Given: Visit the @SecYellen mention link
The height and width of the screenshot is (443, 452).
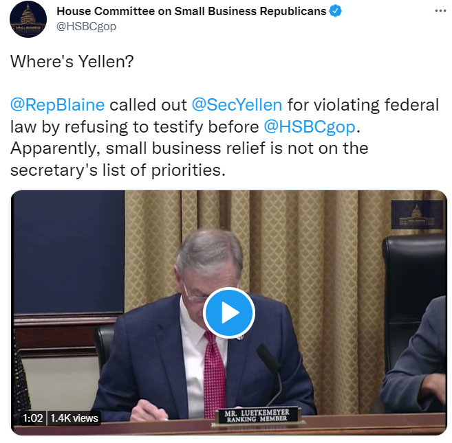Looking at the screenshot, I should 235,104.
